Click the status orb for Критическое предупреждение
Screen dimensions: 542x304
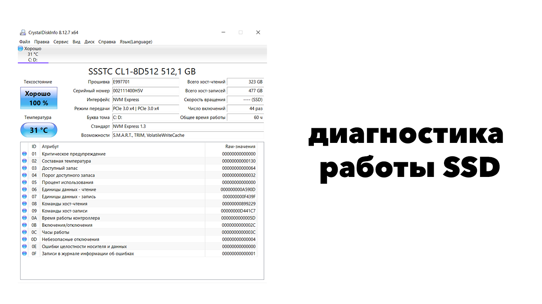[x=25, y=154]
